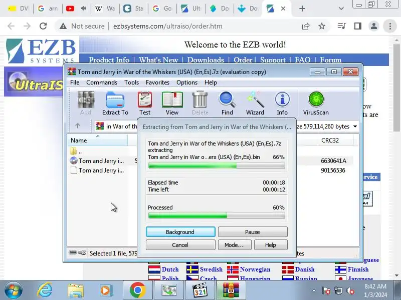
Task: Open the Windows Start button
Action: pyautogui.click(x=14, y=290)
